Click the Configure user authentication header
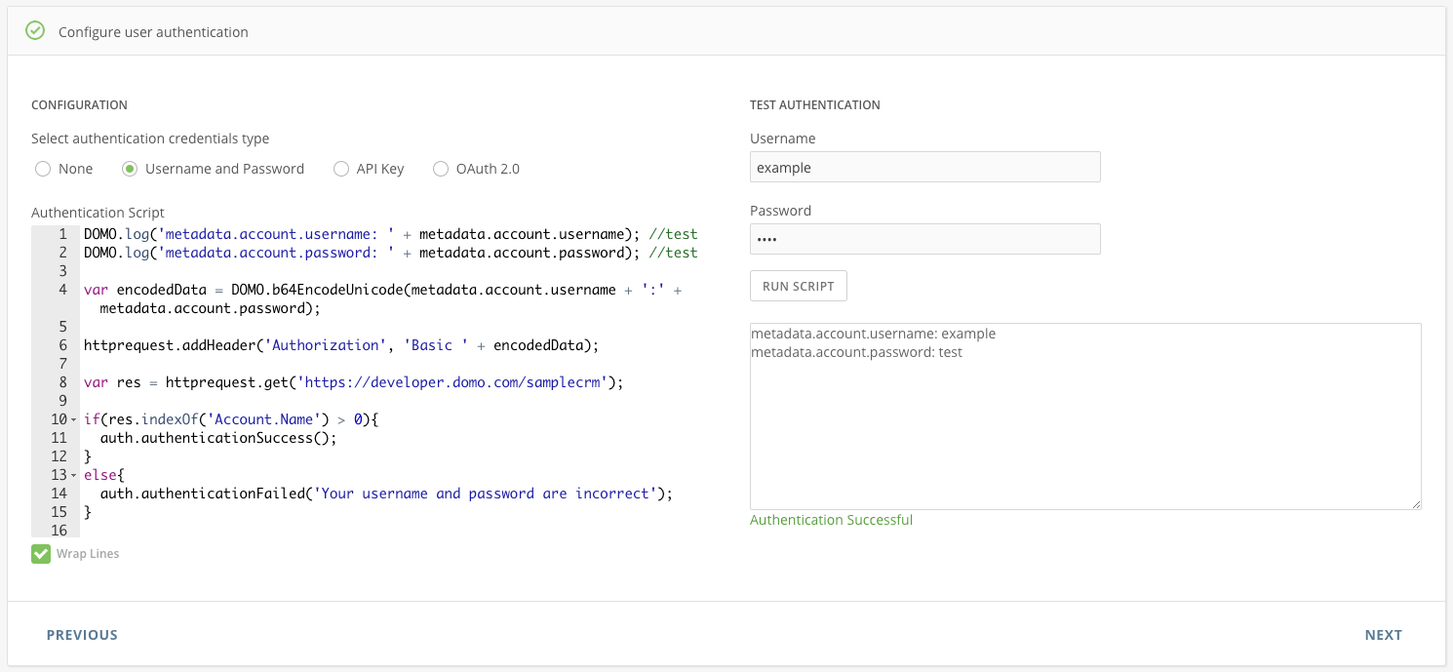1453x672 pixels. 153,32
